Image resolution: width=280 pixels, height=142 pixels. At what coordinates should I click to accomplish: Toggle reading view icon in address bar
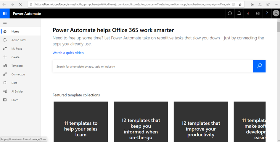pyautogui.click(x=233, y=4)
